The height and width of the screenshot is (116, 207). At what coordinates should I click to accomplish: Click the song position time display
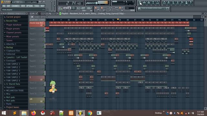tap(71, 3)
